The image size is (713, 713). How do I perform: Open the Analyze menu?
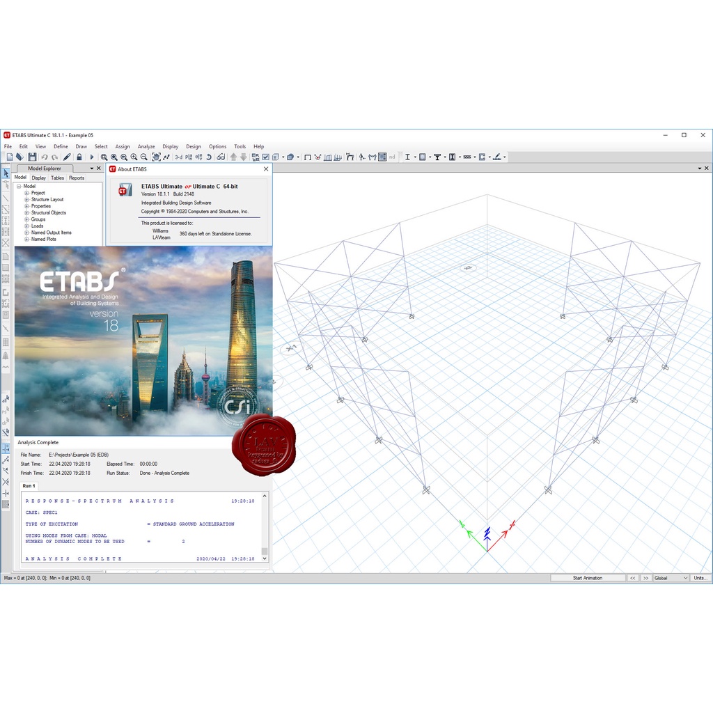coord(146,147)
